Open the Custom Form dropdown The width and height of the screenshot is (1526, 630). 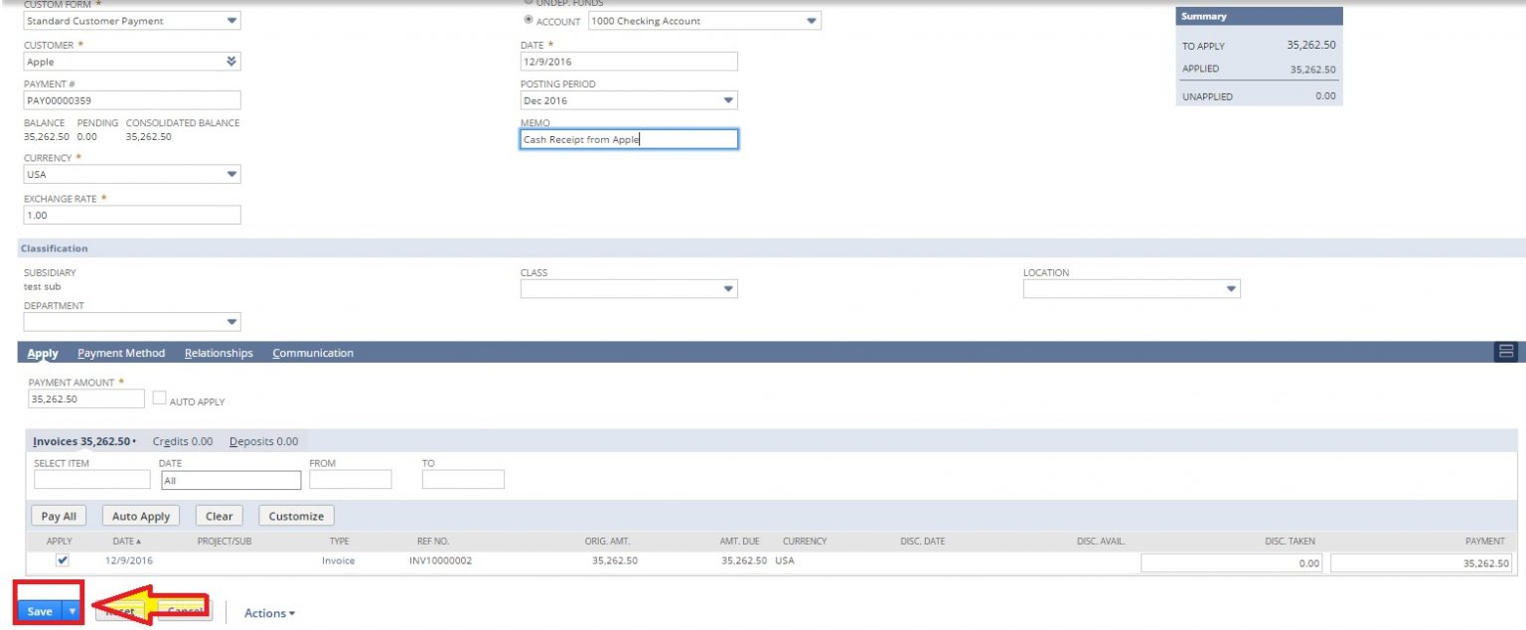230,21
